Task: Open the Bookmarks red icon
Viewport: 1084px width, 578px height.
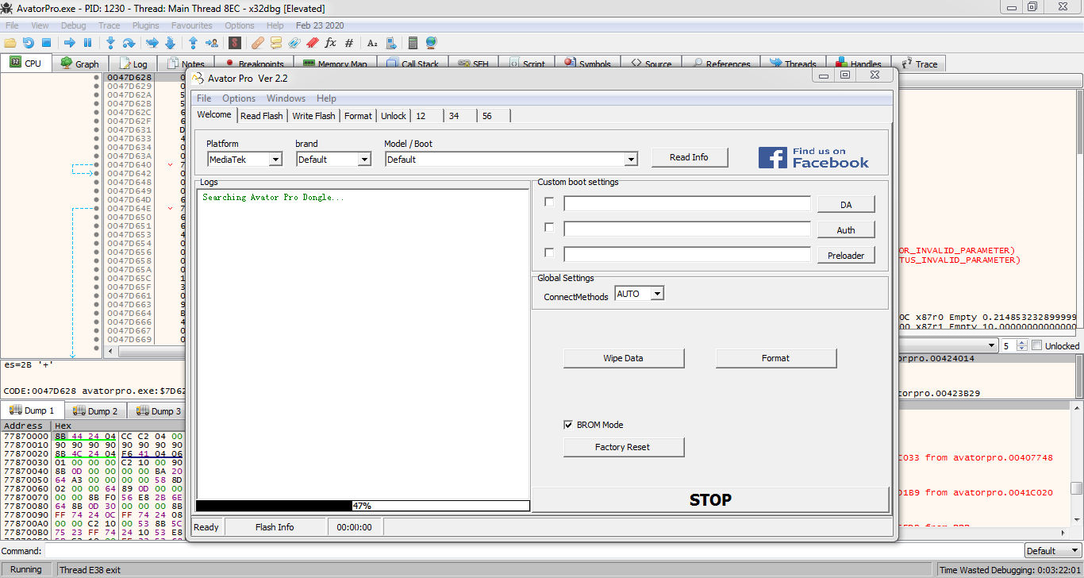Action: [313, 43]
